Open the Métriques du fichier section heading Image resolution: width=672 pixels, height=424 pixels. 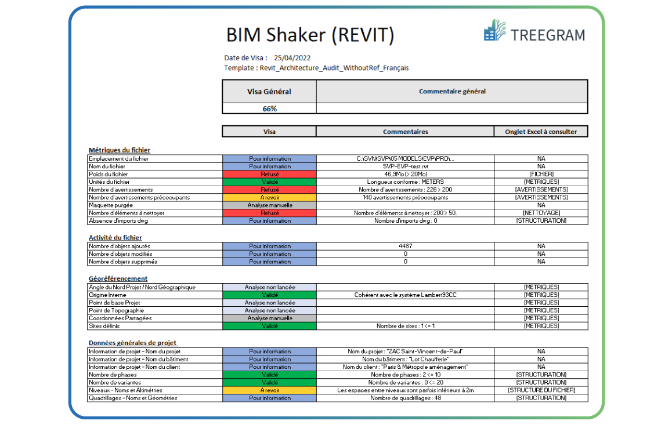pyautogui.click(x=119, y=150)
